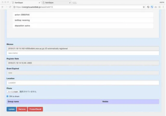166x116 pixels.
Task: Bookmark this page with the star icon
Action: (144, 7)
